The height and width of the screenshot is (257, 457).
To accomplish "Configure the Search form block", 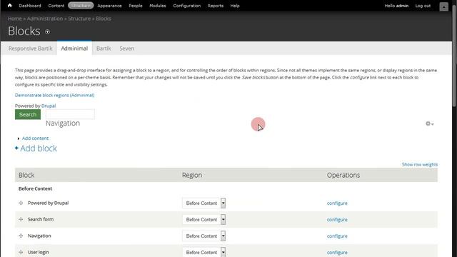I will click(x=337, y=219).
